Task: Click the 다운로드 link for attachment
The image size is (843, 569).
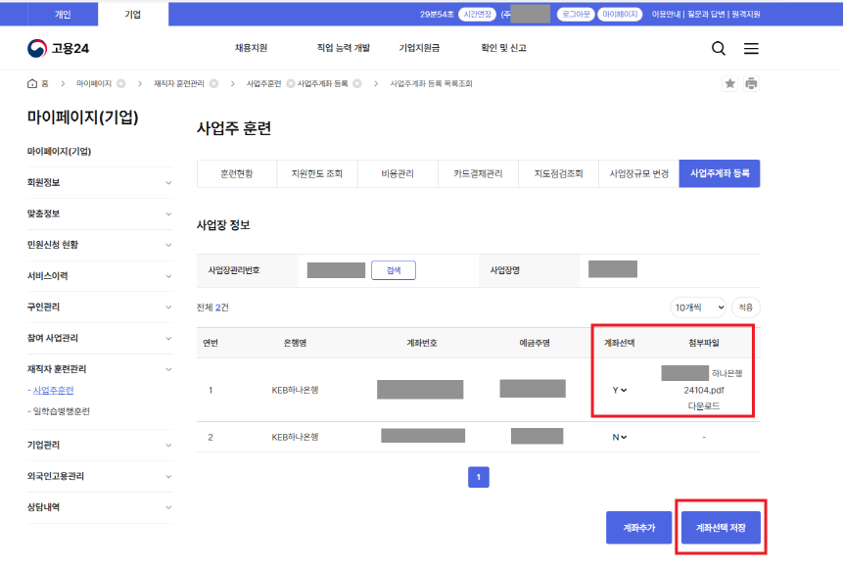Action: [x=704, y=405]
